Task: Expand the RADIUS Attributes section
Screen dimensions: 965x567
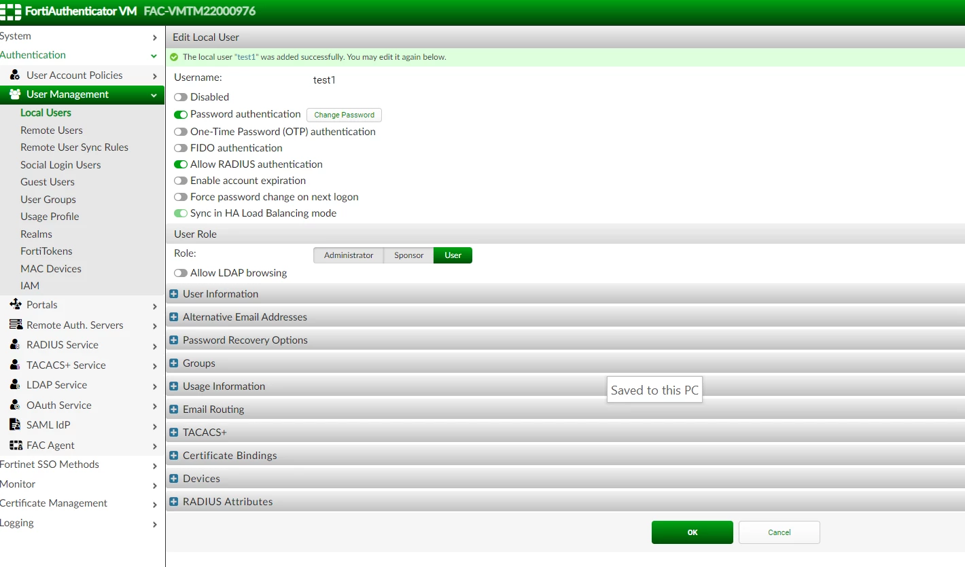Action: (x=174, y=502)
